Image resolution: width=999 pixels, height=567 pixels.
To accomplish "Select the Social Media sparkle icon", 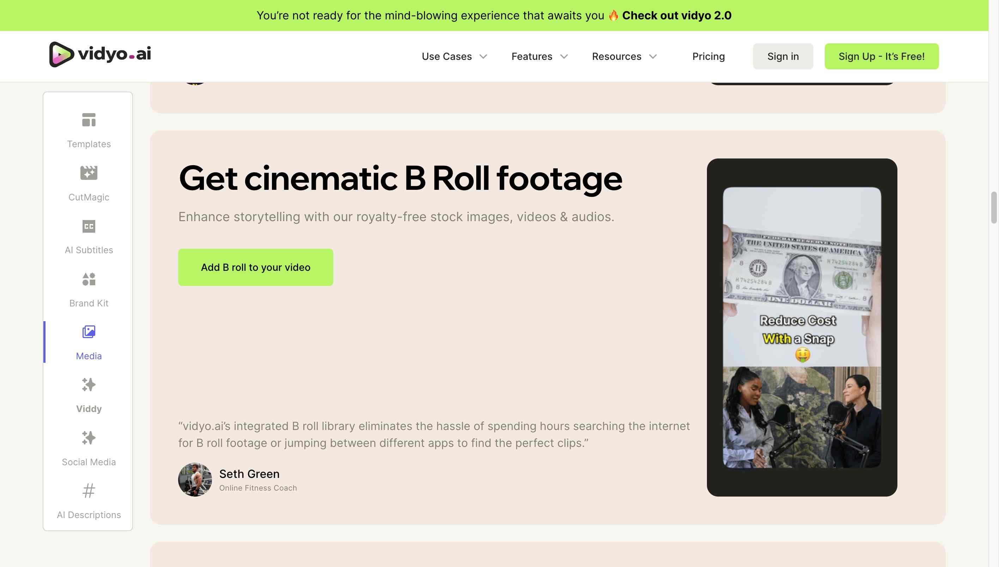I will coord(89,438).
